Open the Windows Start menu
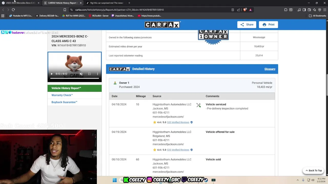The width and height of the screenshot is (328, 184). click(115, 180)
